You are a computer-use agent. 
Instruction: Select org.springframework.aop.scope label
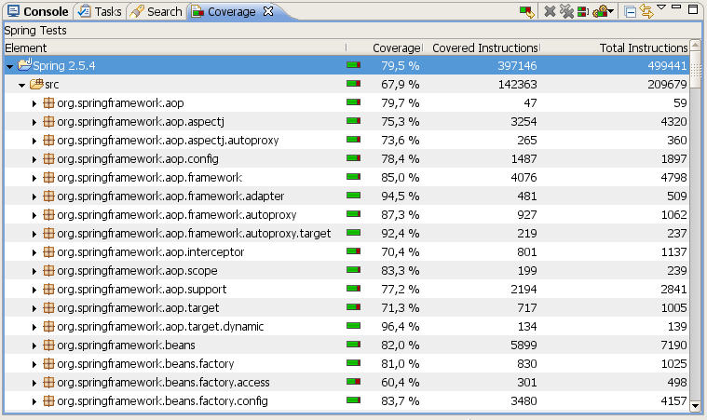[x=137, y=270]
